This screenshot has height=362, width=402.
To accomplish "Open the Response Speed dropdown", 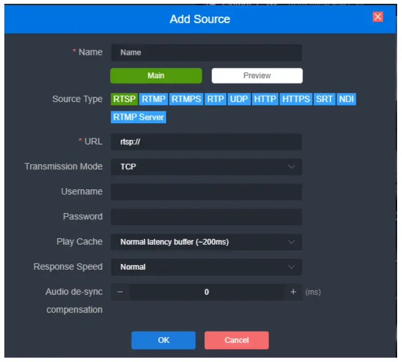I will (x=206, y=267).
